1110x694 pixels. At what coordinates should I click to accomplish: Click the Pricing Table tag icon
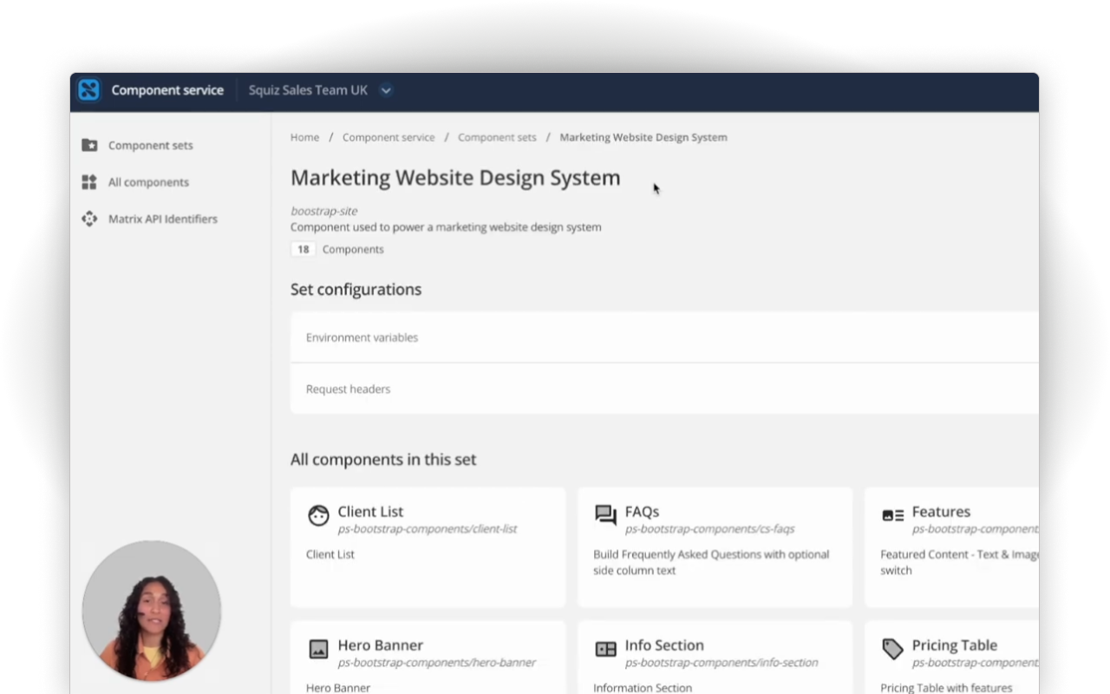[x=891, y=647]
